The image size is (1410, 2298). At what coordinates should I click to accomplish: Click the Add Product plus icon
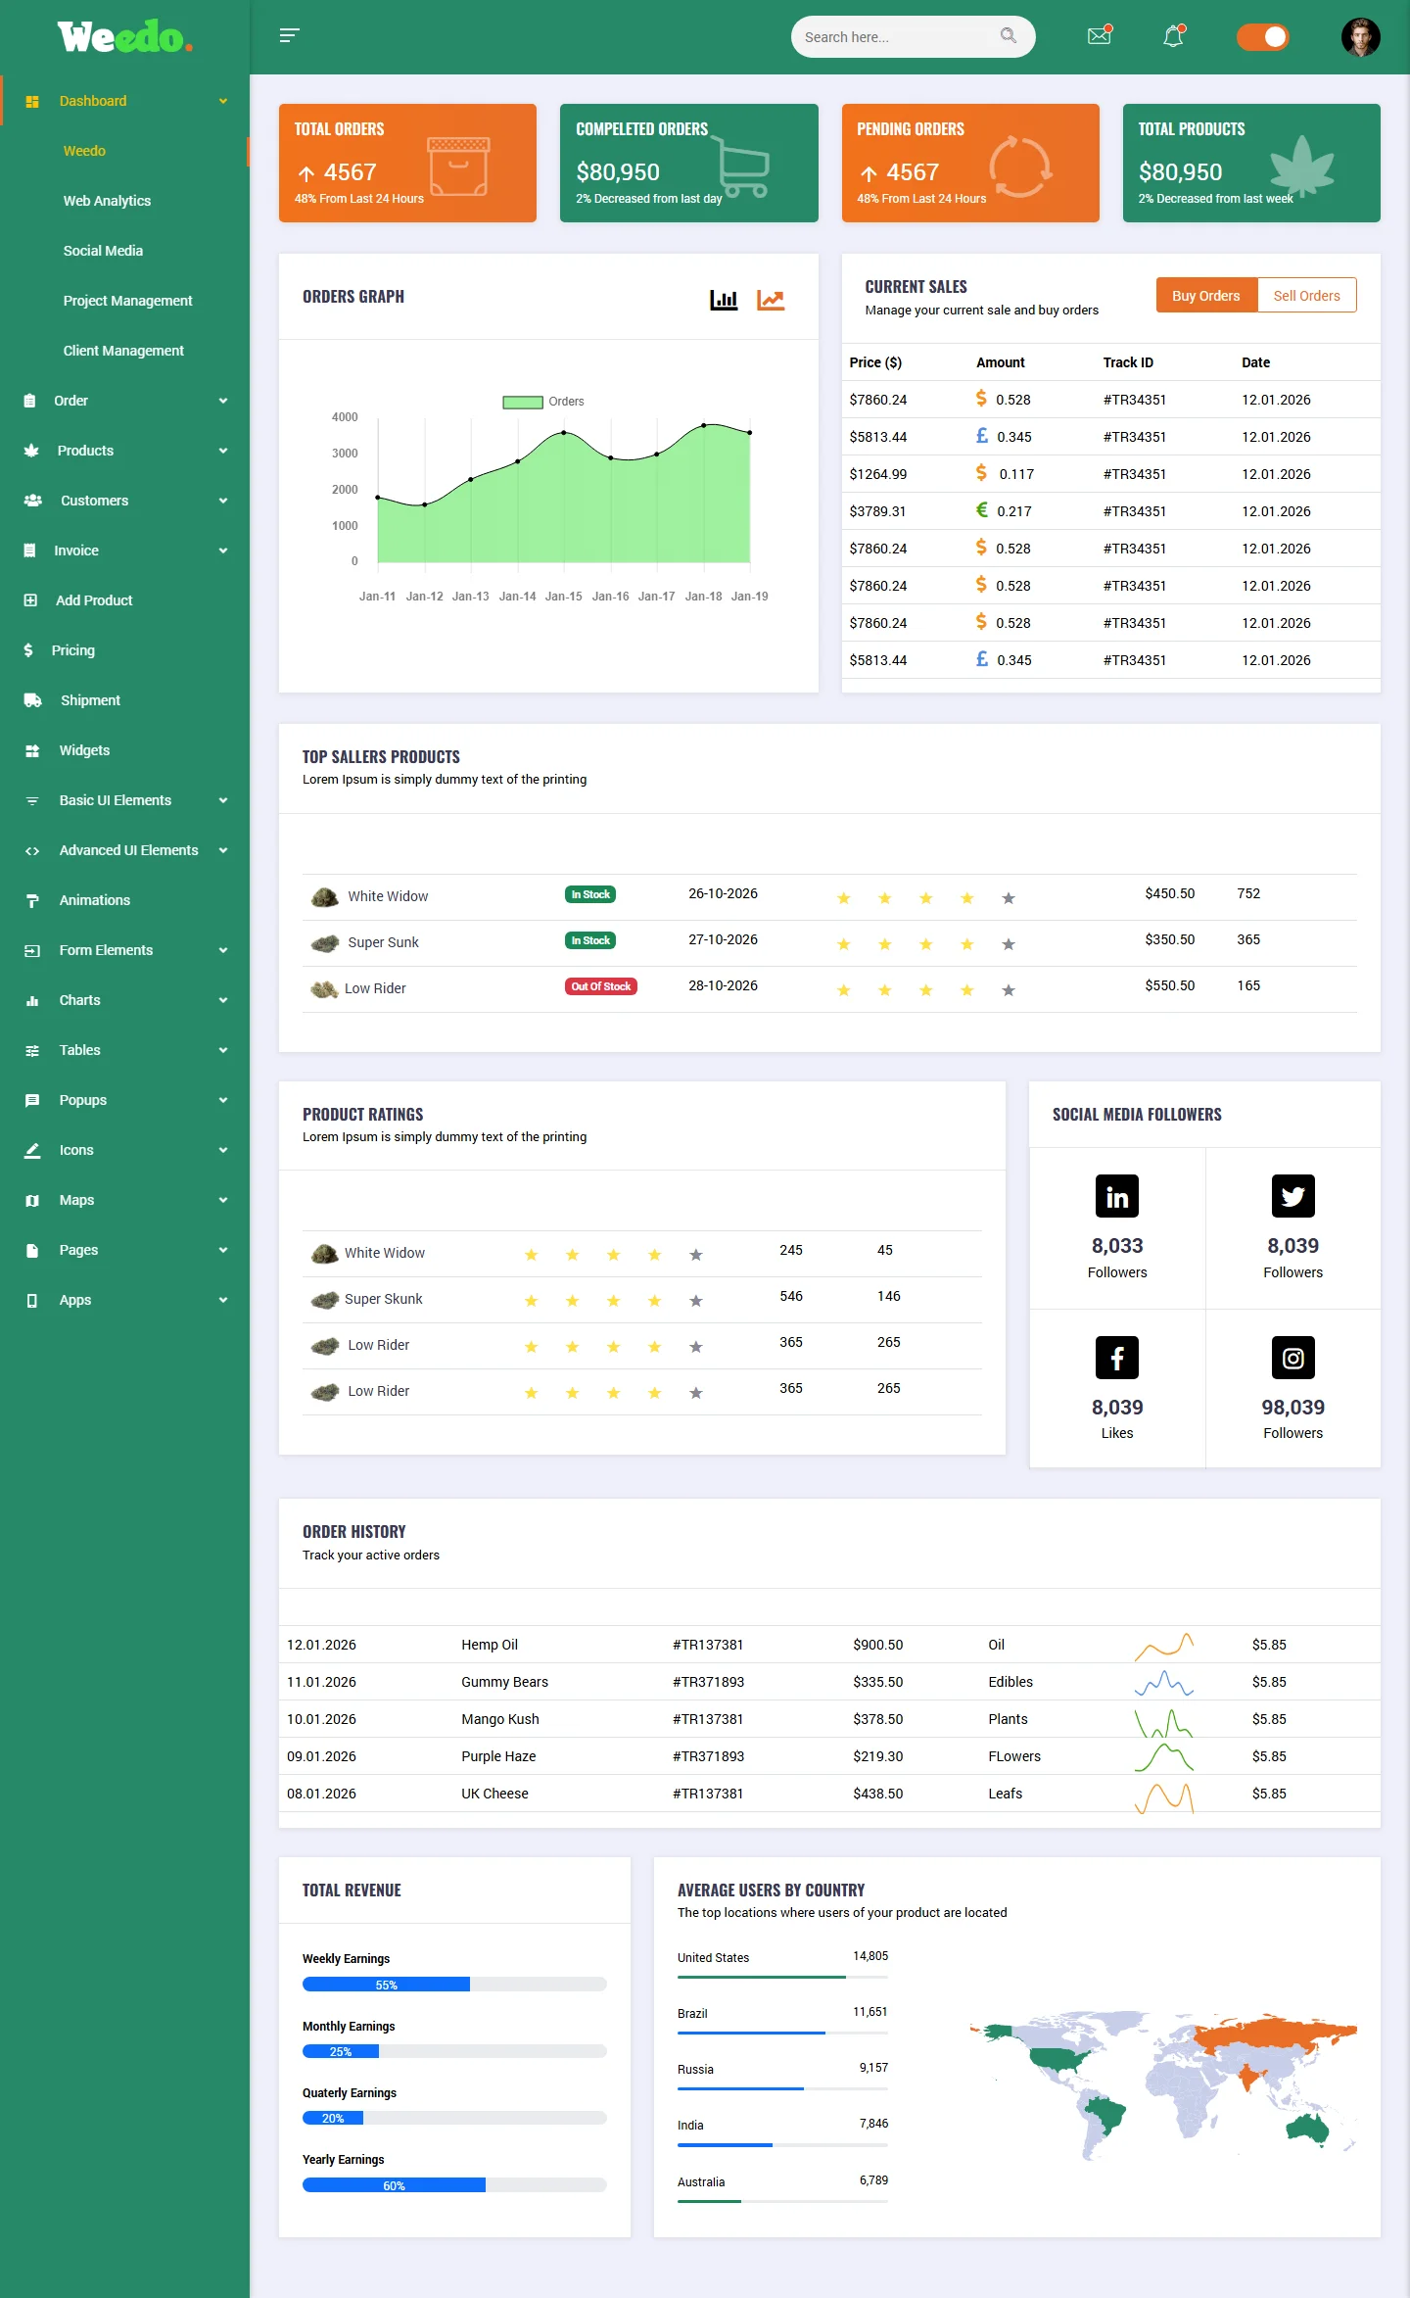[x=30, y=600]
